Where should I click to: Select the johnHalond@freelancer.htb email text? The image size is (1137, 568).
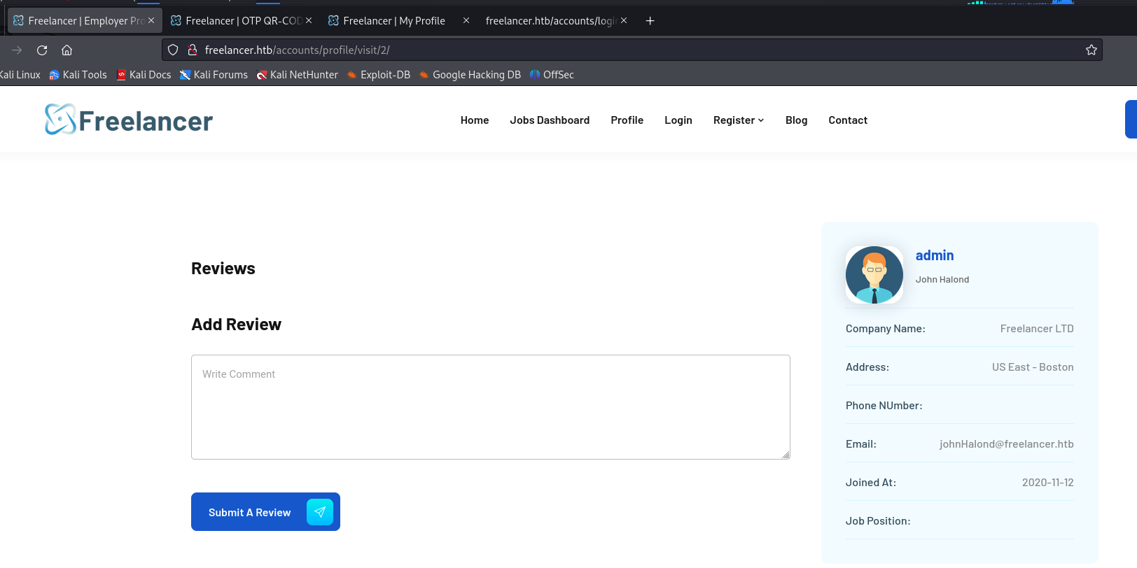pos(1006,444)
